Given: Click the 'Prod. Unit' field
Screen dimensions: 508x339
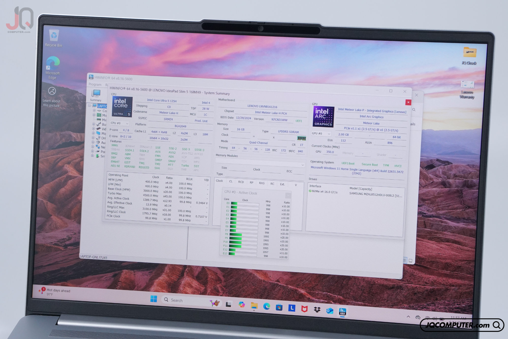Looking at the screenshot, I should tap(201, 121).
